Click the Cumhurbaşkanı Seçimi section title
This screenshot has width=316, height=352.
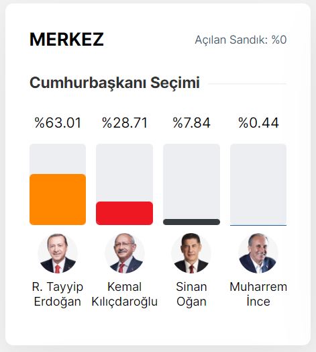click(115, 83)
